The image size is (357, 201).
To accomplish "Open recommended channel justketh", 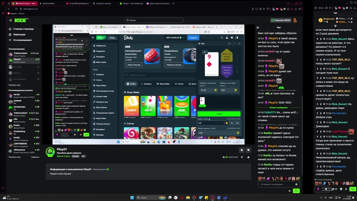I will [24, 102].
